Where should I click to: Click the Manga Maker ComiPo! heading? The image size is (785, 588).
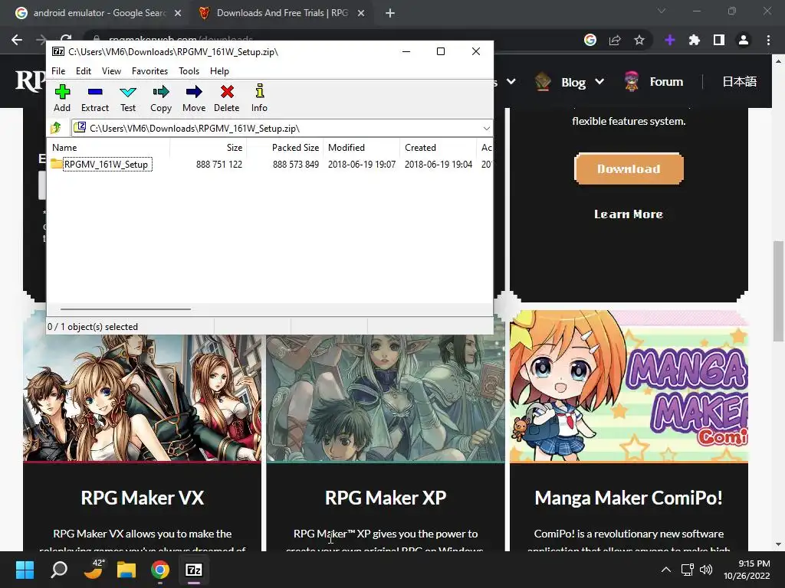629,498
